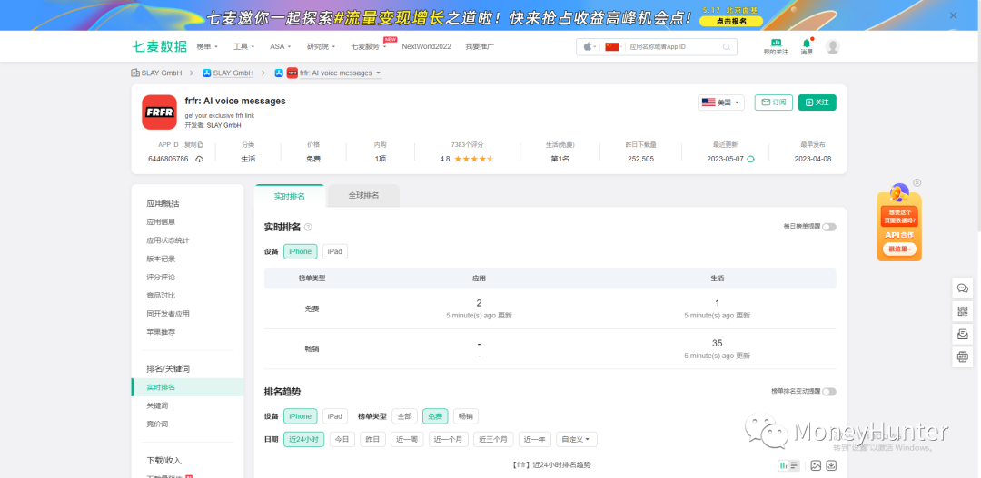Open 版本记录 in sidebar
The width and height of the screenshot is (981, 478).
(161, 259)
